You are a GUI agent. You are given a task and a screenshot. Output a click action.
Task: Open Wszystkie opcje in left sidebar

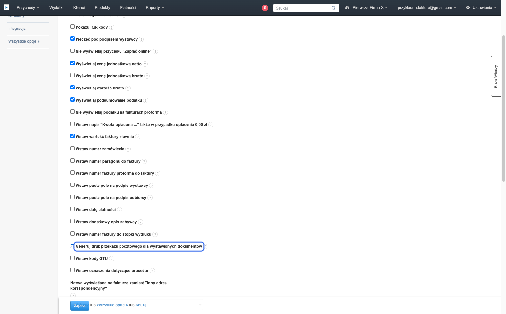(x=24, y=41)
